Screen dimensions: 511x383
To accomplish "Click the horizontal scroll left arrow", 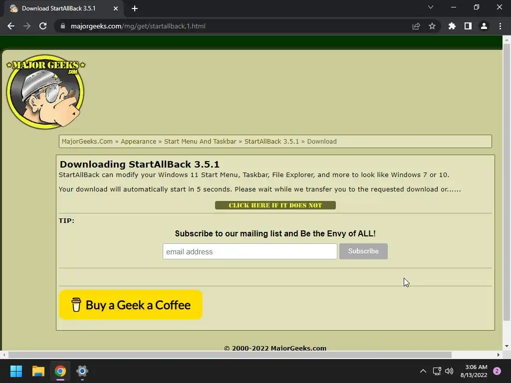I will pos(4,355).
